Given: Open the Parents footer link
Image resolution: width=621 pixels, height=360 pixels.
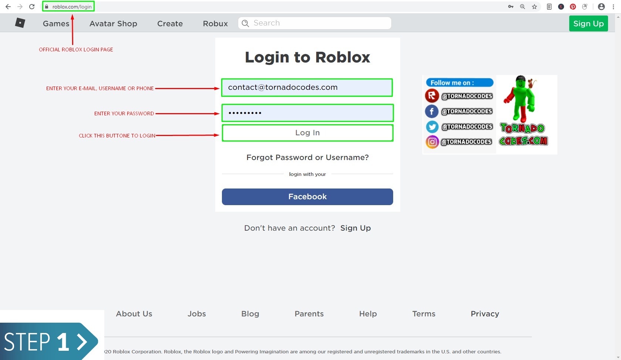Looking at the screenshot, I should pyautogui.click(x=309, y=314).
